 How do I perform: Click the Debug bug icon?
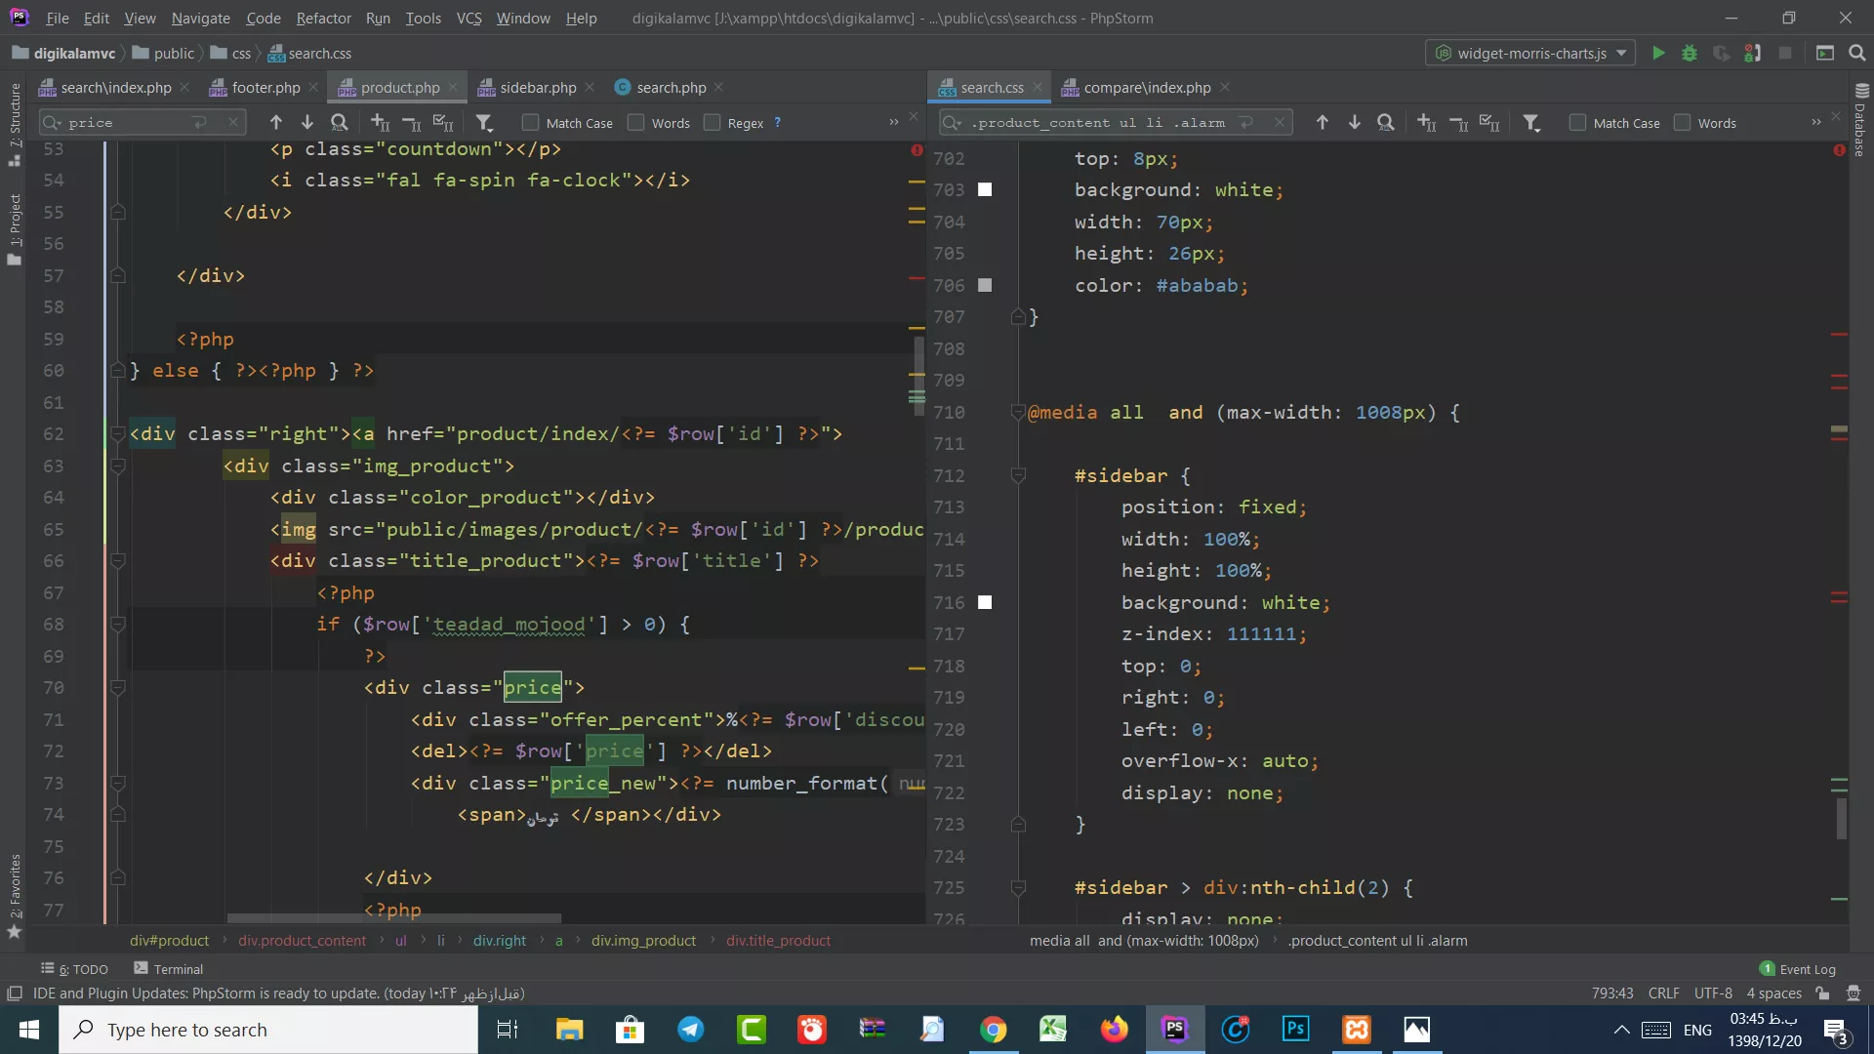1690,53
